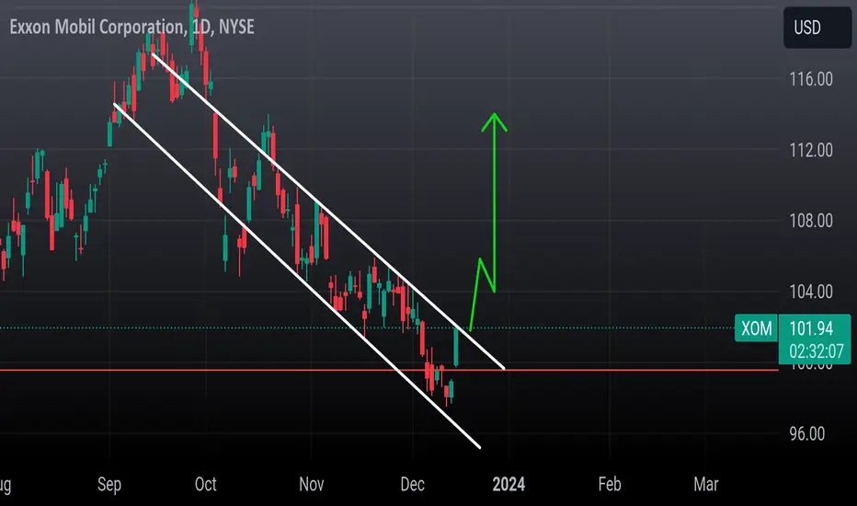Click the Exxon Mobil Corporation chart title
The height and width of the screenshot is (506, 857).
(x=131, y=27)
